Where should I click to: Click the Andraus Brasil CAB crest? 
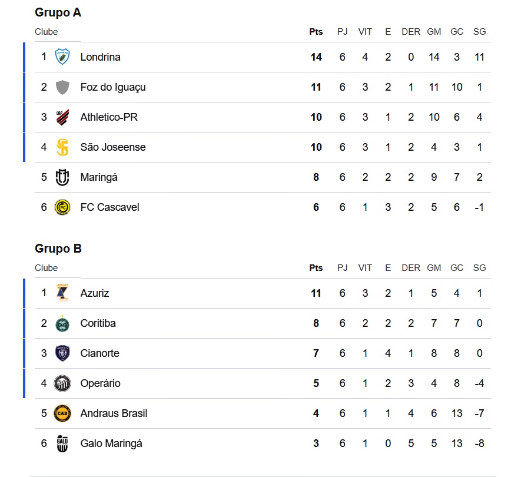pyautogui.click(x=62, y=413)
